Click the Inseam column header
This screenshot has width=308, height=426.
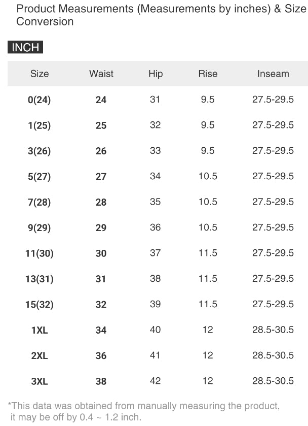(273, 74)
